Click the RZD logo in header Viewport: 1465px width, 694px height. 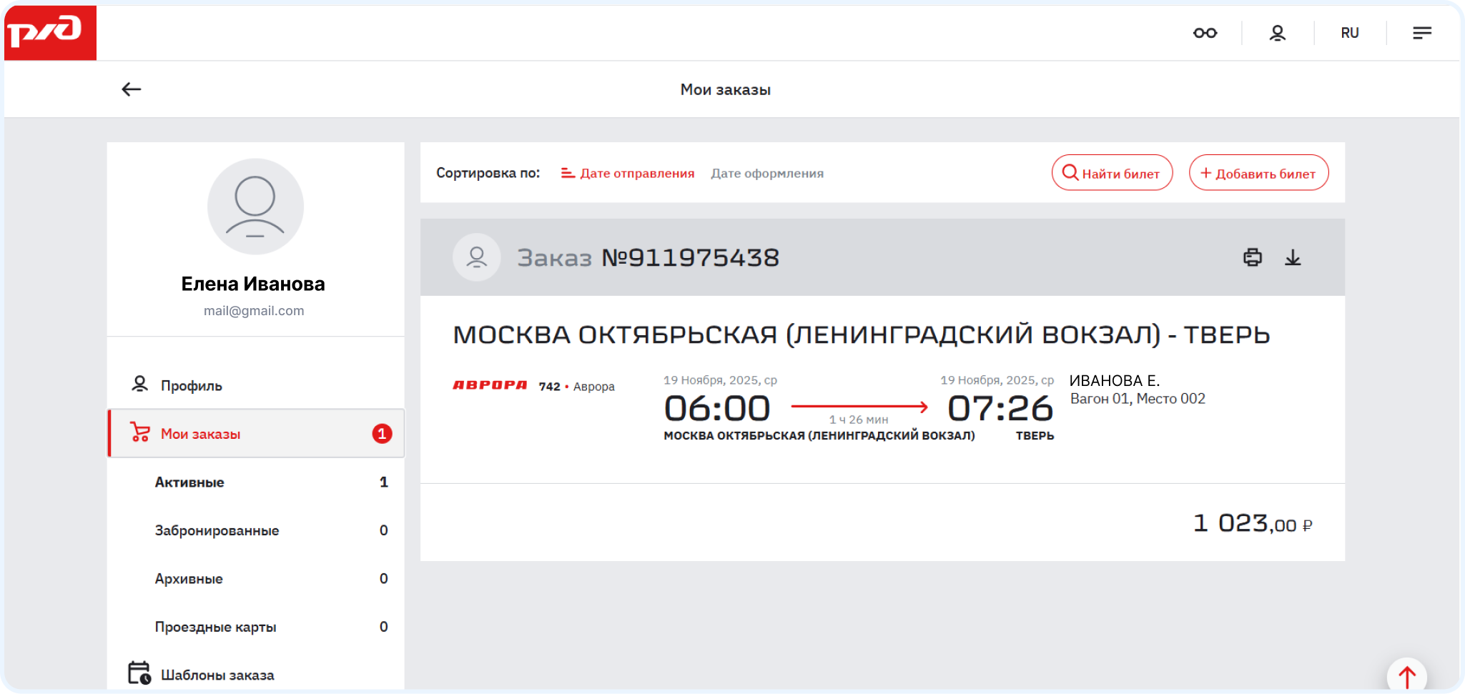pos(50,32)
